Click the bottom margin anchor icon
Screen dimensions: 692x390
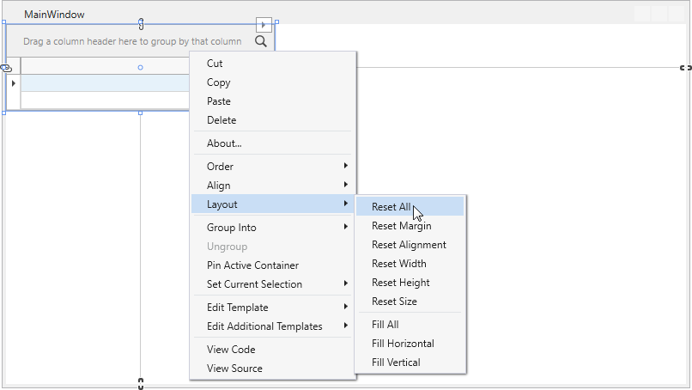(x=141, y=384)
